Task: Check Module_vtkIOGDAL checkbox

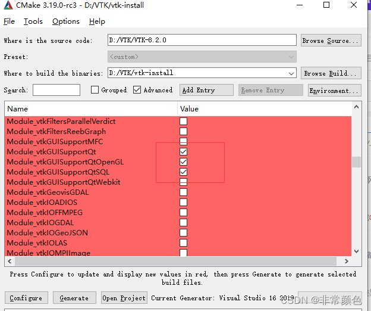Action: point(183,223)
